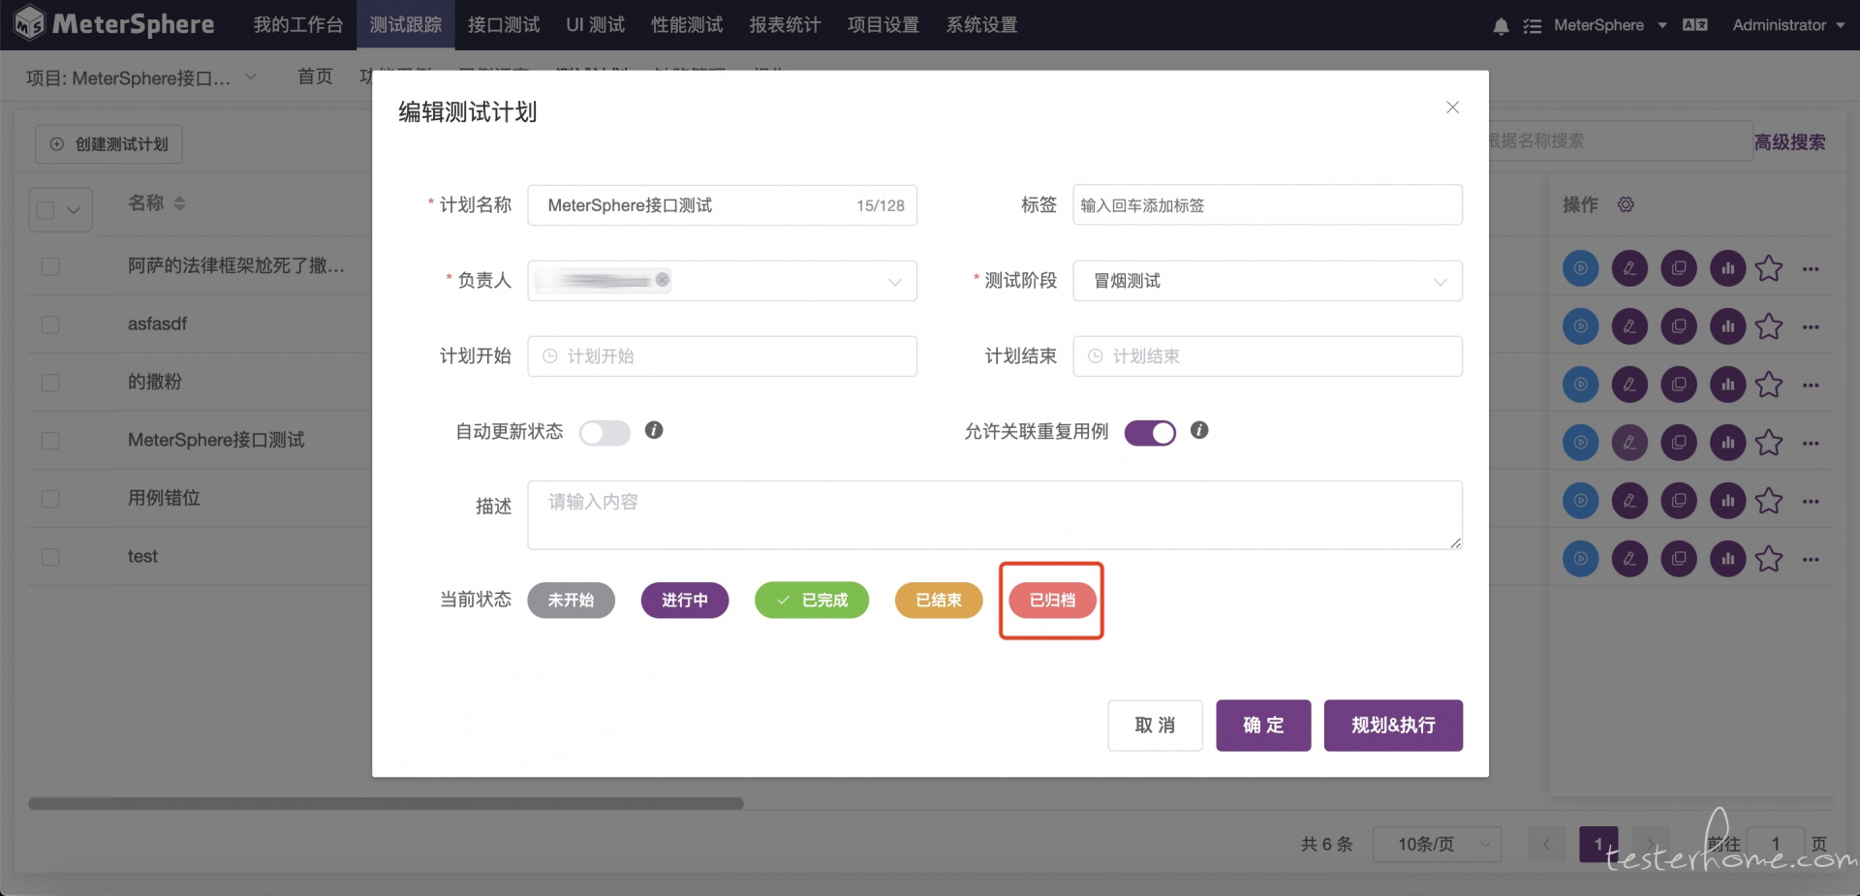The height and width of the screenshot is (896, 1860).
Task: Click the horizontal scrollbar under the table
Action: pyautogui.click(x=386, y=803)
